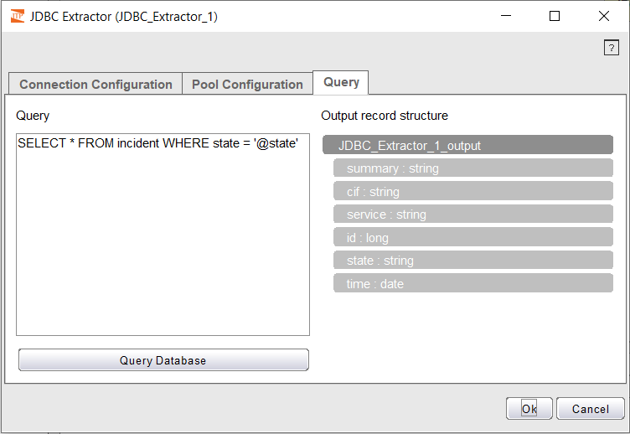Image resolution: width=630 pixels, height=434 pixels.
Task: Click inside the SQL query text area
Action: 163,235
